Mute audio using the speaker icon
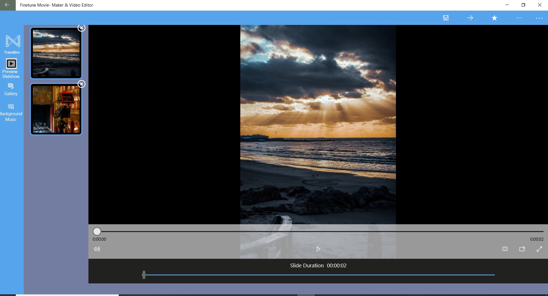 pos(97,249)
